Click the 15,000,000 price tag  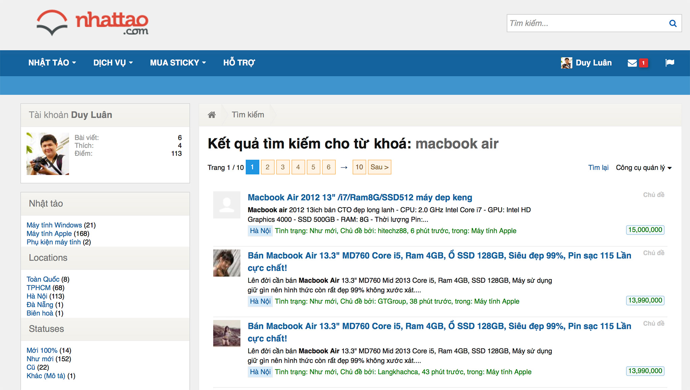click(645, 230)
